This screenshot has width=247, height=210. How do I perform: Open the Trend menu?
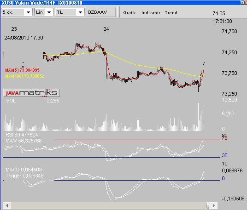(171, 13)
